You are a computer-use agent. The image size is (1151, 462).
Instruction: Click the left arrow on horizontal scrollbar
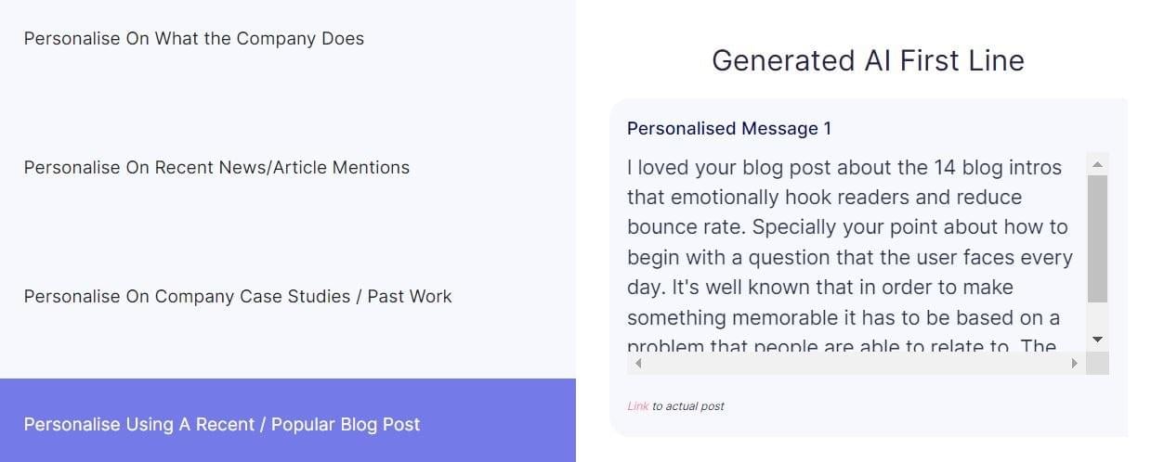pyautogui.click(x=637, y=363)
